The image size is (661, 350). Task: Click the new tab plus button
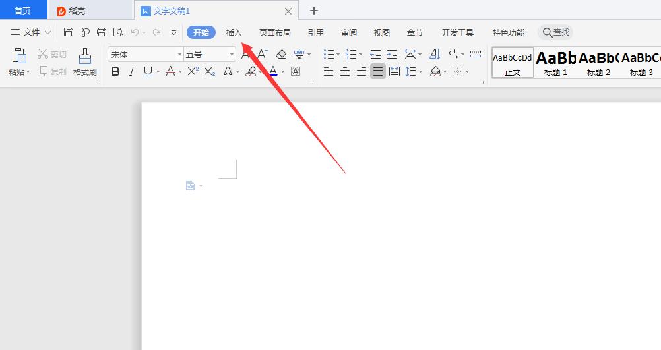tap(313, 11)
